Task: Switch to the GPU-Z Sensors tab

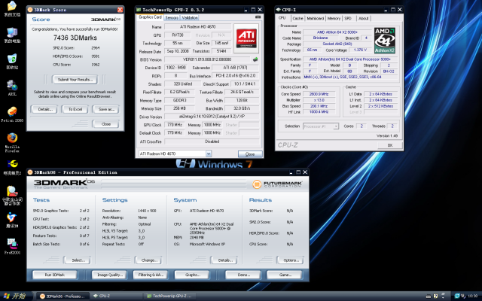Action: click(x=172, y=18)
